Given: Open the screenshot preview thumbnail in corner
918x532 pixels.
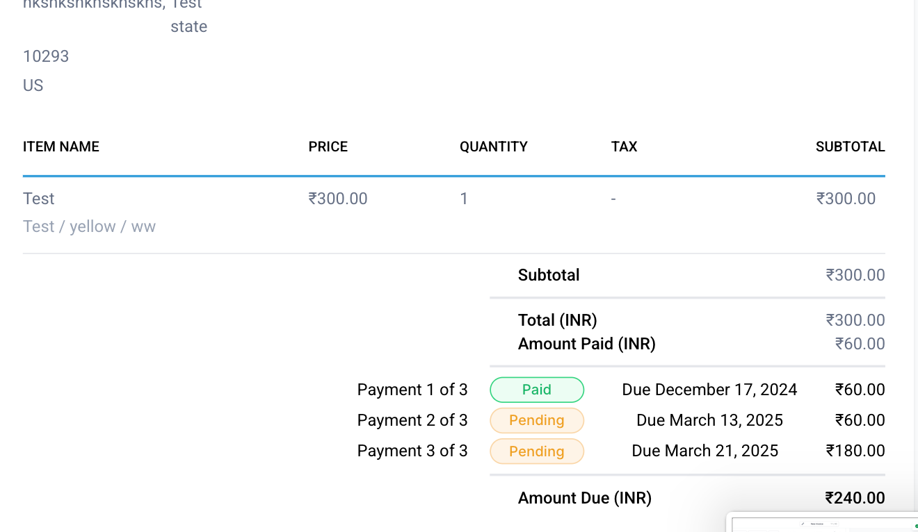Looking at the screenshot, I should [x=824, y=522].
